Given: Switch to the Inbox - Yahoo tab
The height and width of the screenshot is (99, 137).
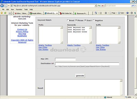Looking at the screenshot, I should pyautogui.click(x=21, y=13).
